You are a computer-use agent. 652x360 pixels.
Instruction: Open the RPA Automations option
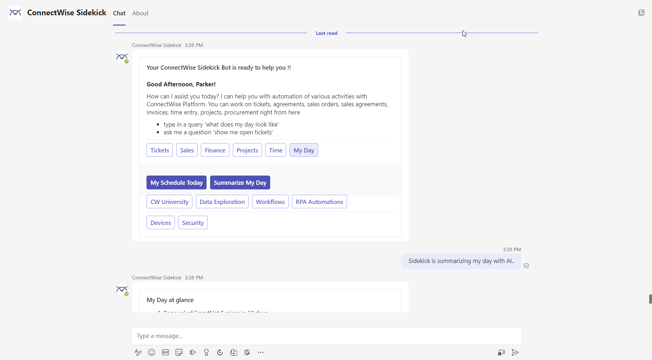pos(319,202)
